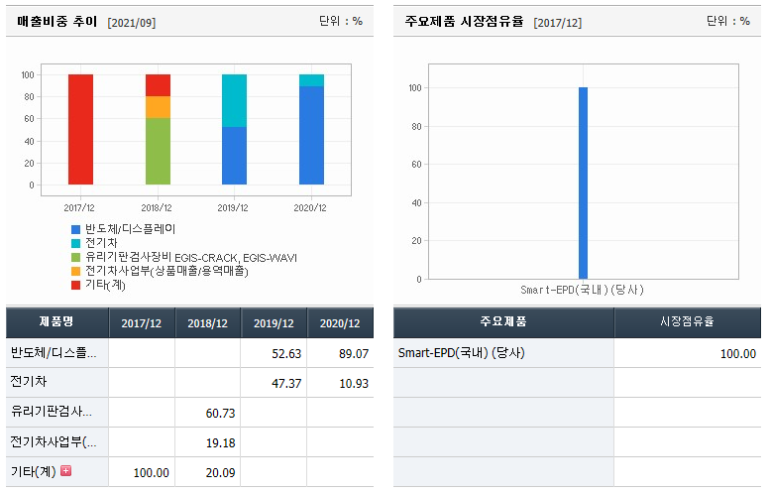Click the 반도체/디스플레이 legend text
Viewport: 769px width, 493px height.
(130, 229)
